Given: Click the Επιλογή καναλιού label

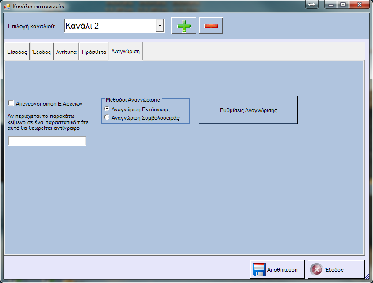Looking at the screenshot, I should 32,26.
